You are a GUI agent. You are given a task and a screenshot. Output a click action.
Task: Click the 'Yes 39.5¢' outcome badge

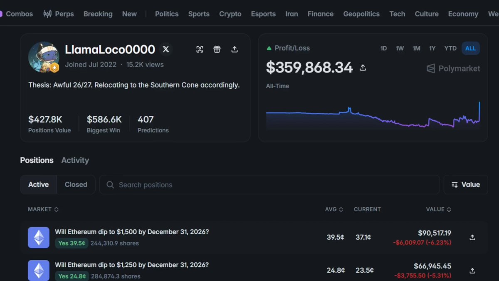click(72, 243)
